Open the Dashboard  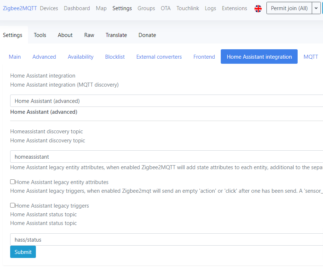click(x=76, y=8)
